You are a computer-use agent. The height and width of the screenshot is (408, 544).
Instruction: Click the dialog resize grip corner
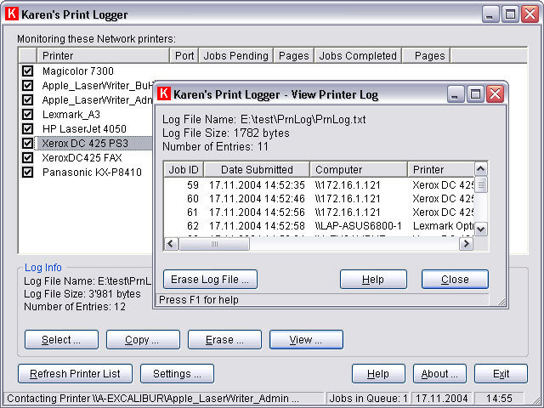click(x=501, y=302)
